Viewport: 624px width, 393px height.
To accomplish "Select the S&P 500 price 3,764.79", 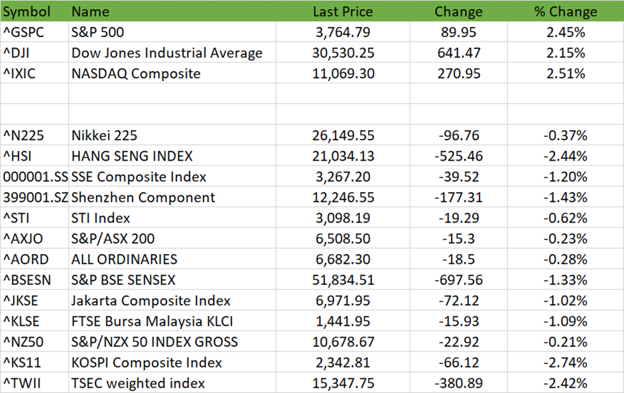I will (x=343, y=32).
